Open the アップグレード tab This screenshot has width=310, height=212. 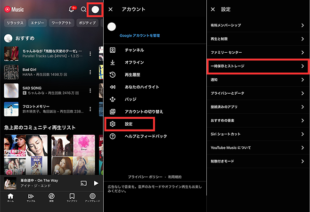click(x=92, y=197)
